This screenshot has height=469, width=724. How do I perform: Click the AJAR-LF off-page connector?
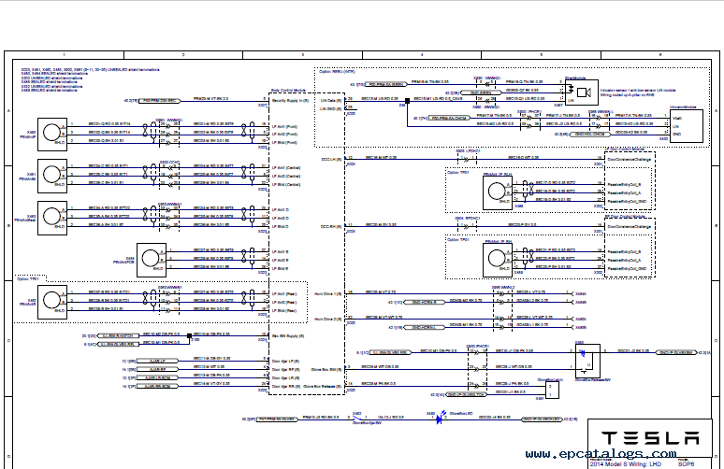[x=157, y=361]
